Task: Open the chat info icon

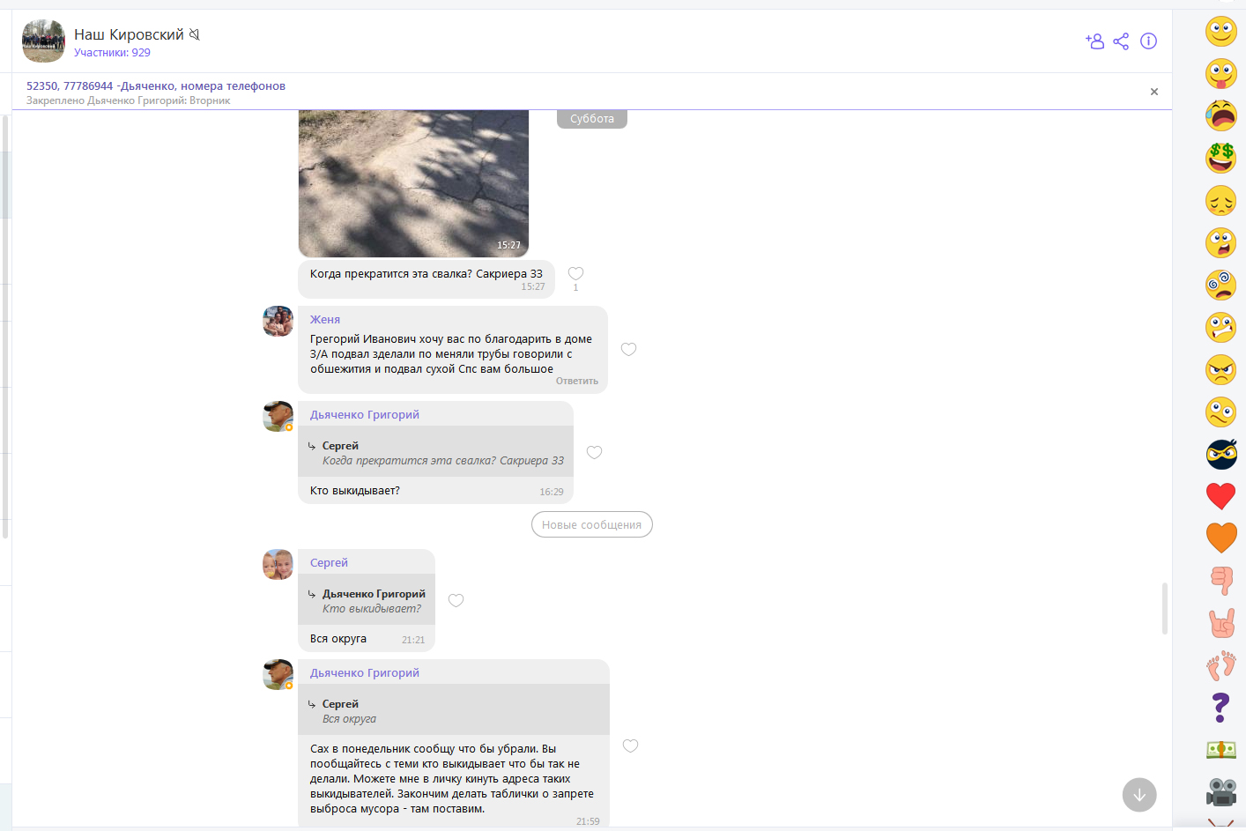Action: (x=1148, y=41)
